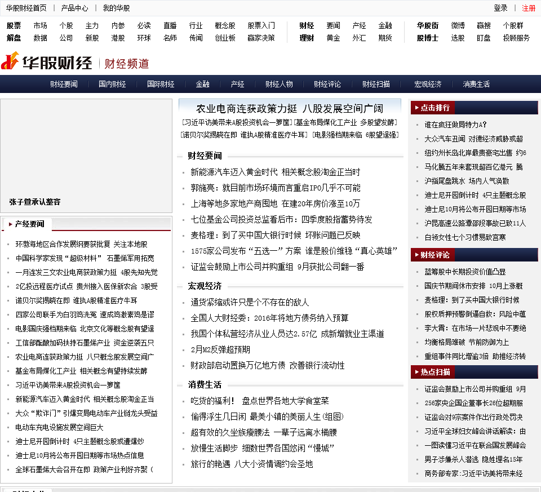541x492 pixels.
Task: Open 股博士 navigation link
Action: 428,38
